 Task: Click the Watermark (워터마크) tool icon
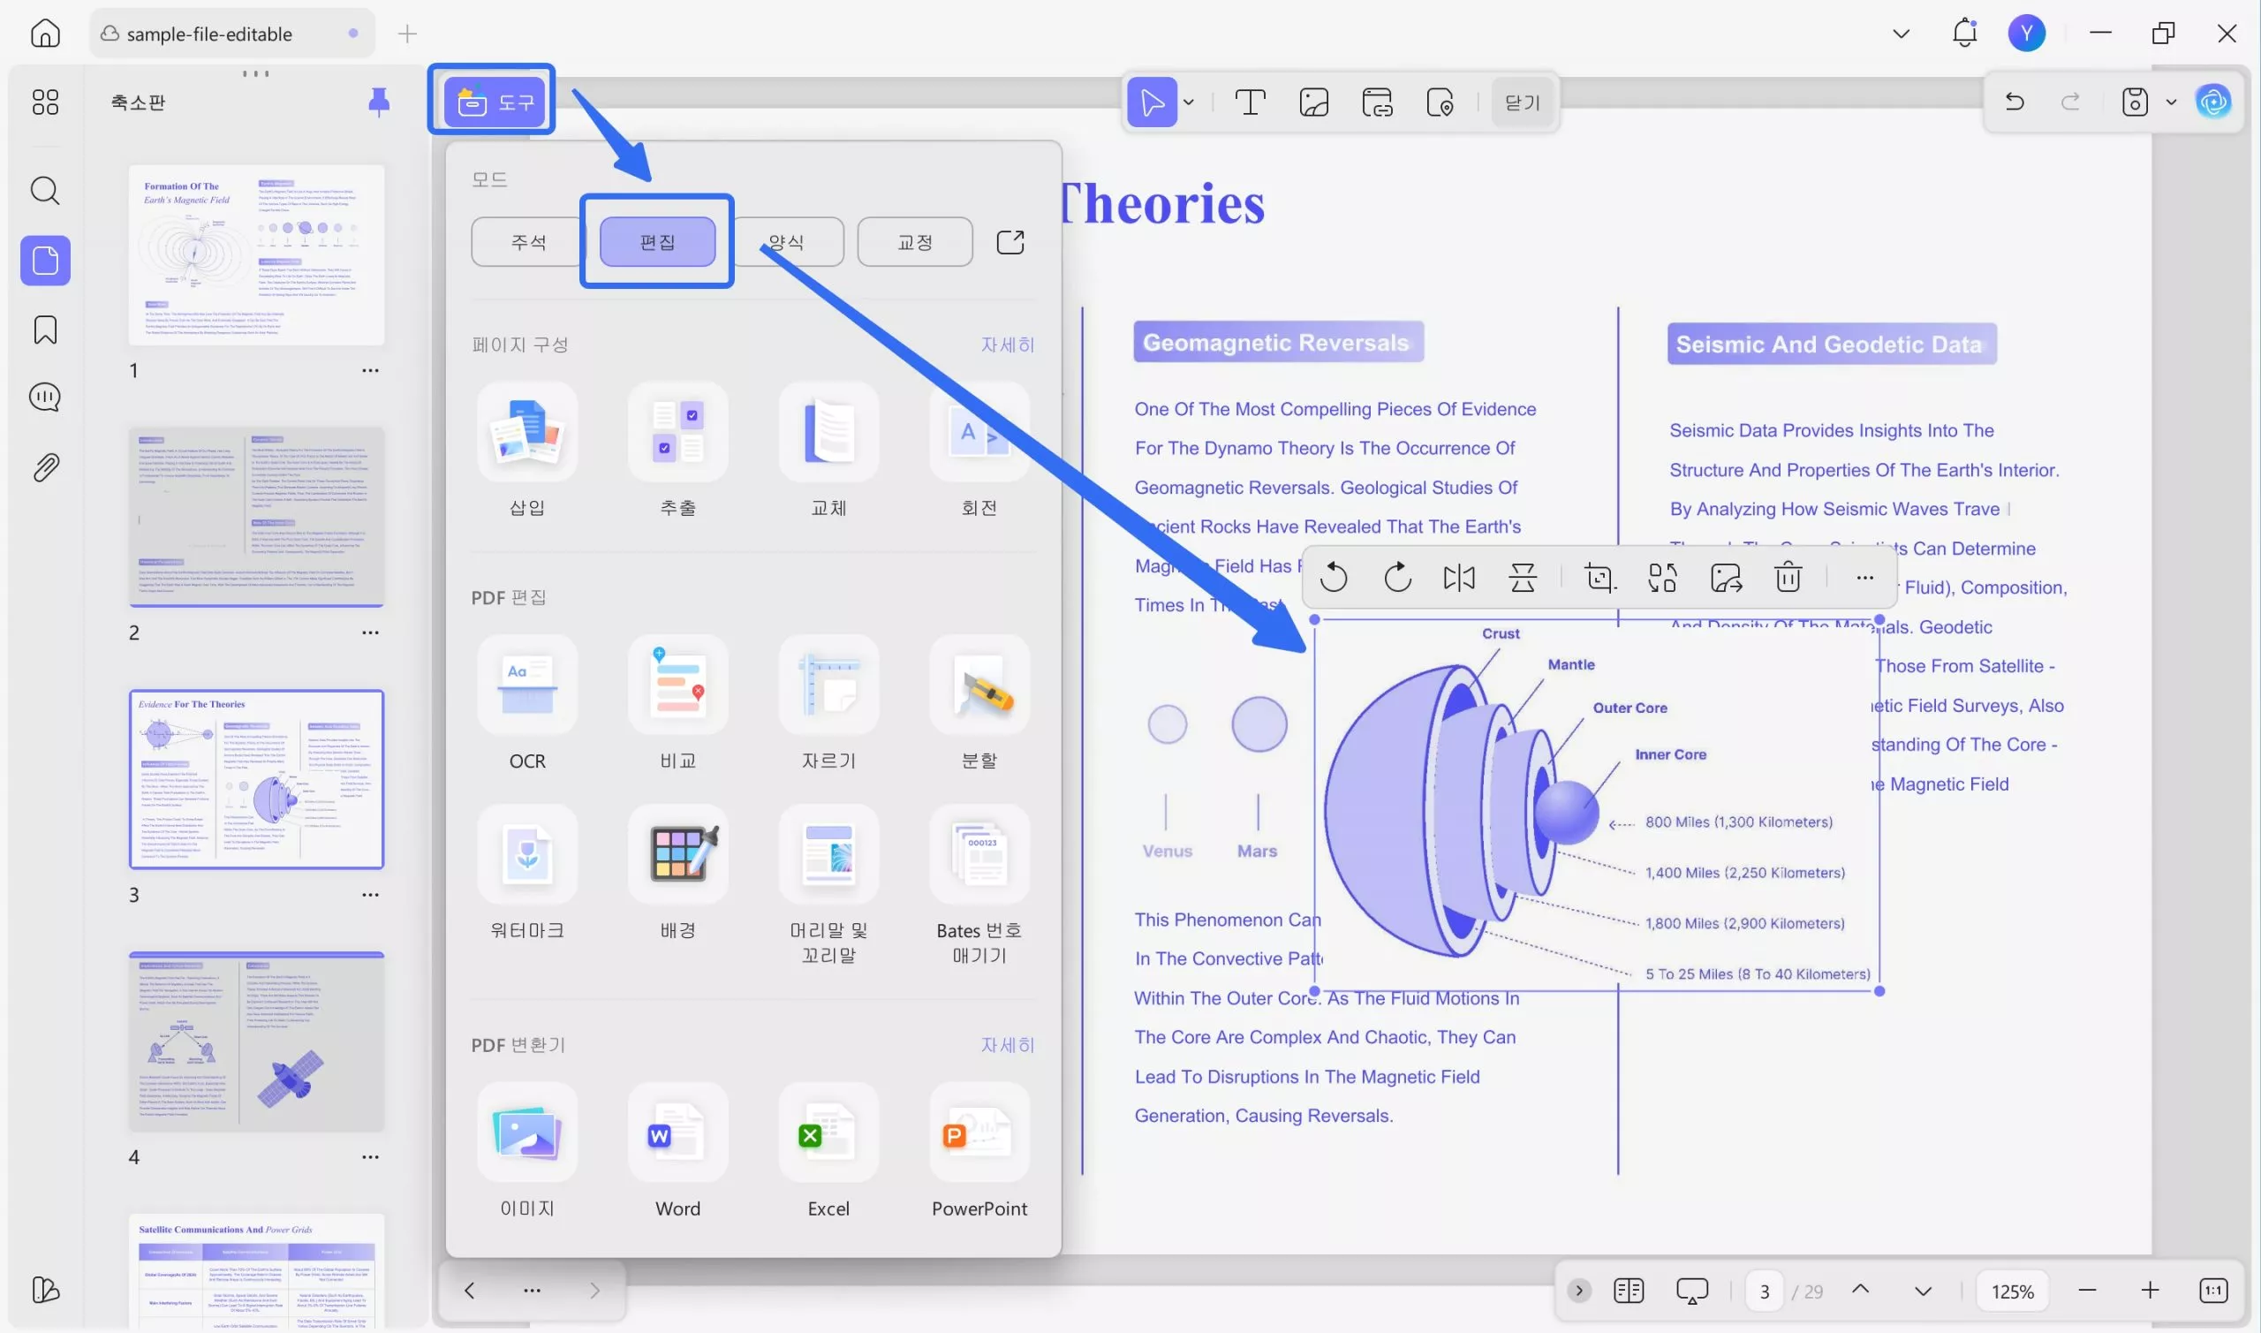tap(527, 854)
